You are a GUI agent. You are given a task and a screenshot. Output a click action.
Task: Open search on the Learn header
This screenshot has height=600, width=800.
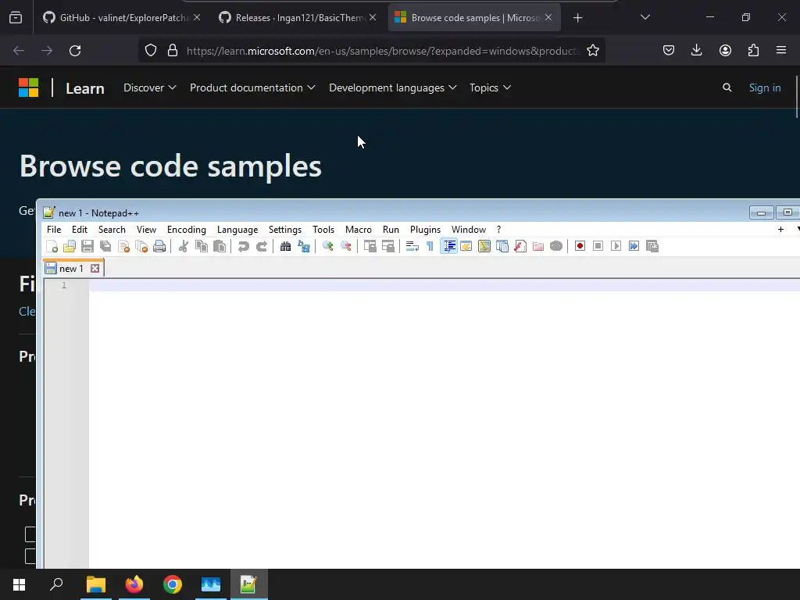tap(727, 87)
